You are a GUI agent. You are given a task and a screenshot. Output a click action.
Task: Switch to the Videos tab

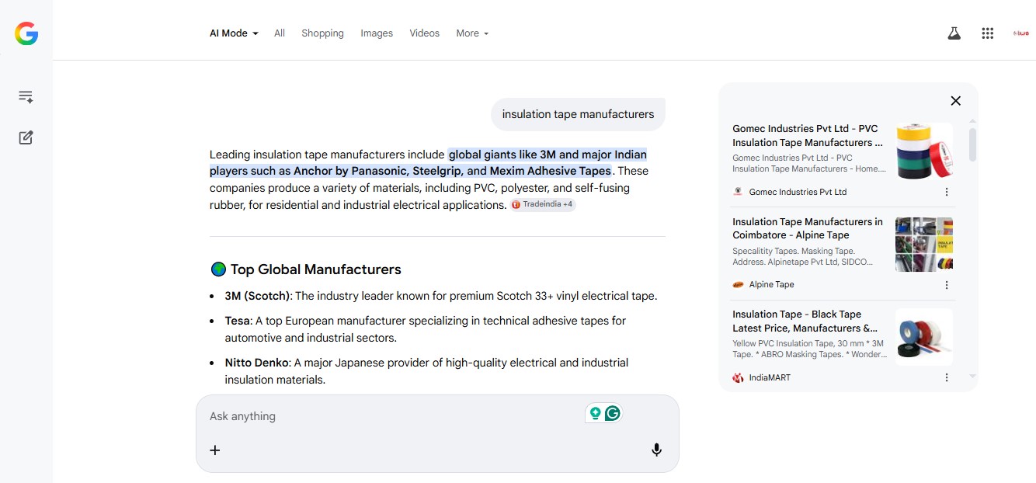click(x=425, y=33)
